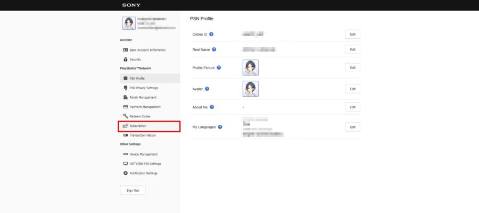This screenshot has height=213, width=479.
Task: Open Basic Account Information page
Action: click(x=150, y=50)
